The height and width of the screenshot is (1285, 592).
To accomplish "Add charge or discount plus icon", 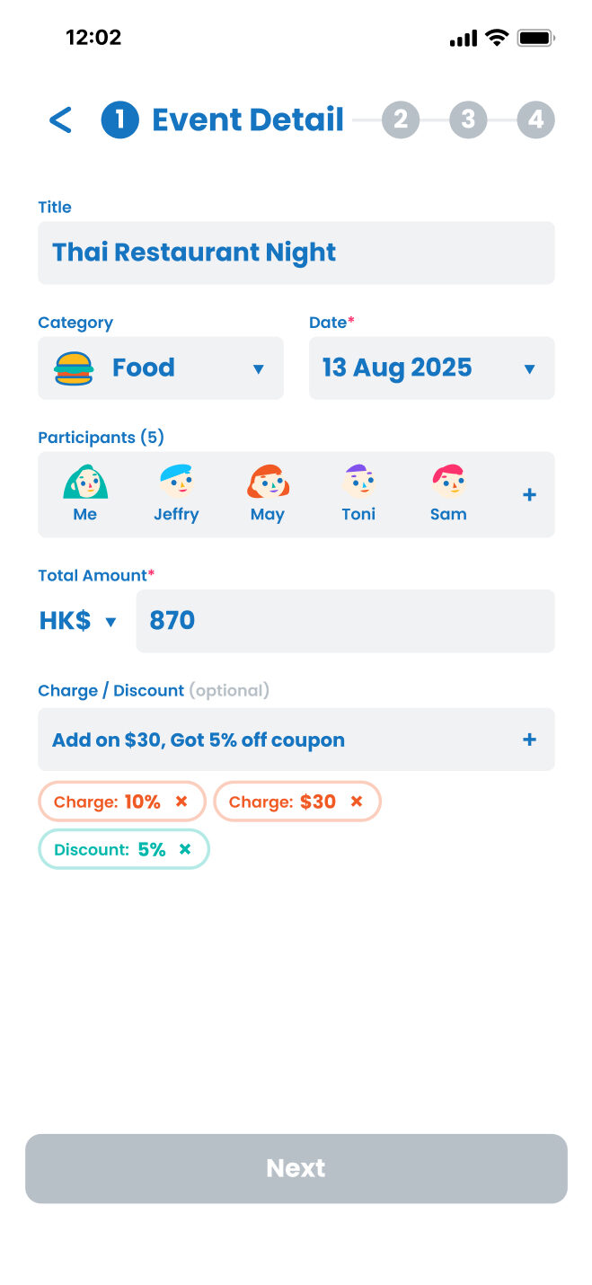I will (x=529, y=740).
